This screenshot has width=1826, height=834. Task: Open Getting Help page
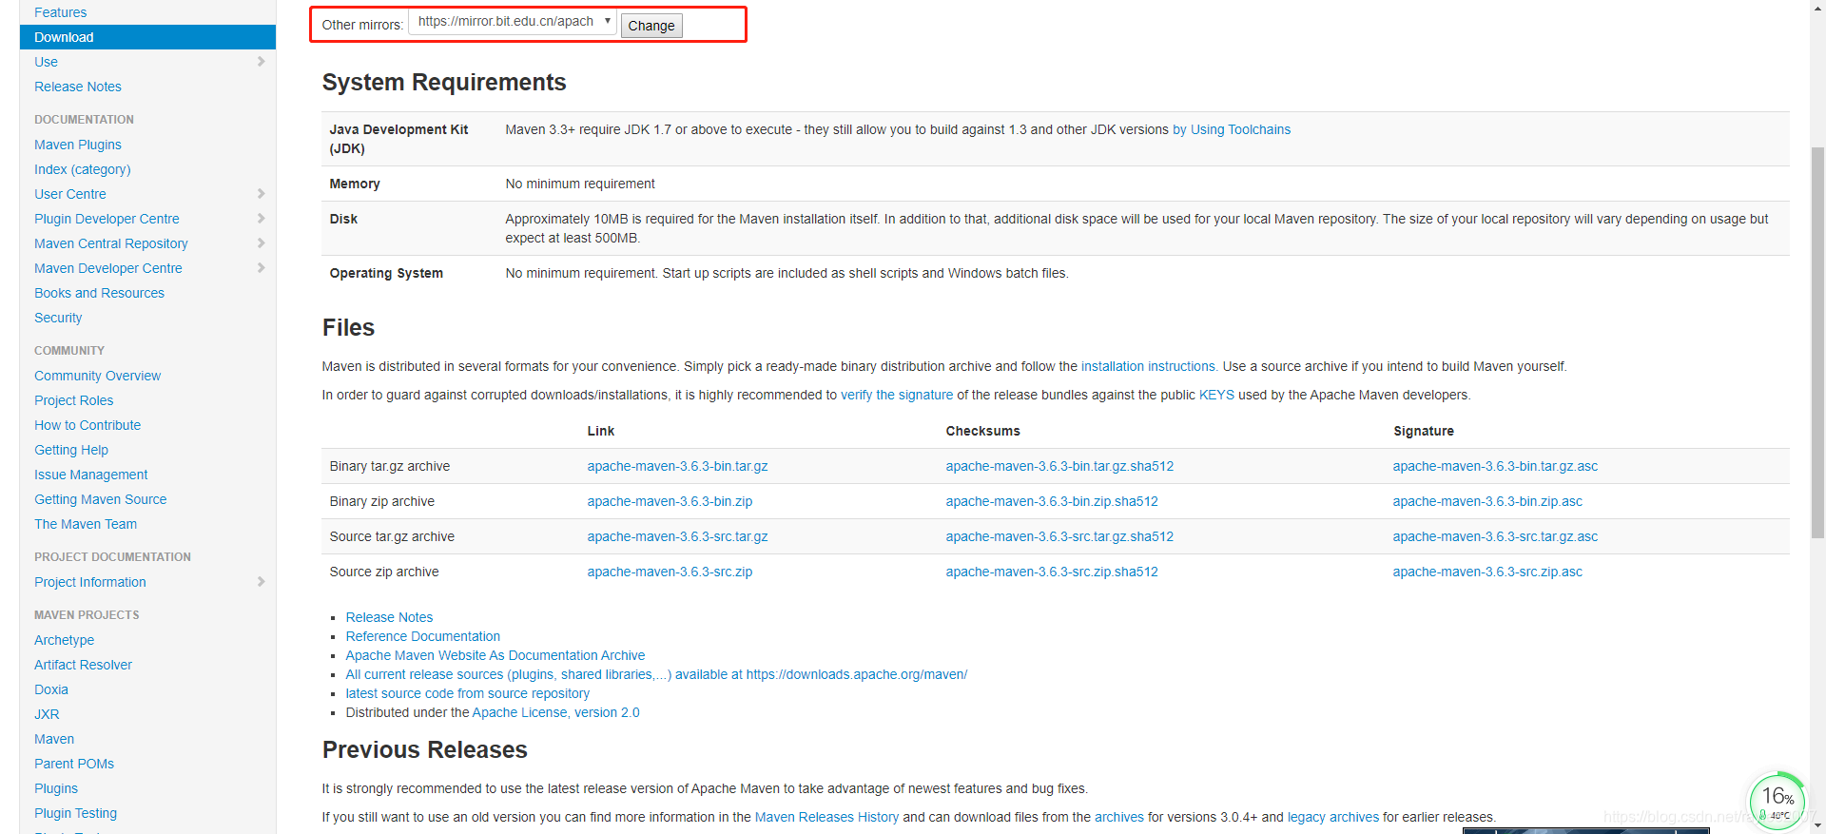71,450
